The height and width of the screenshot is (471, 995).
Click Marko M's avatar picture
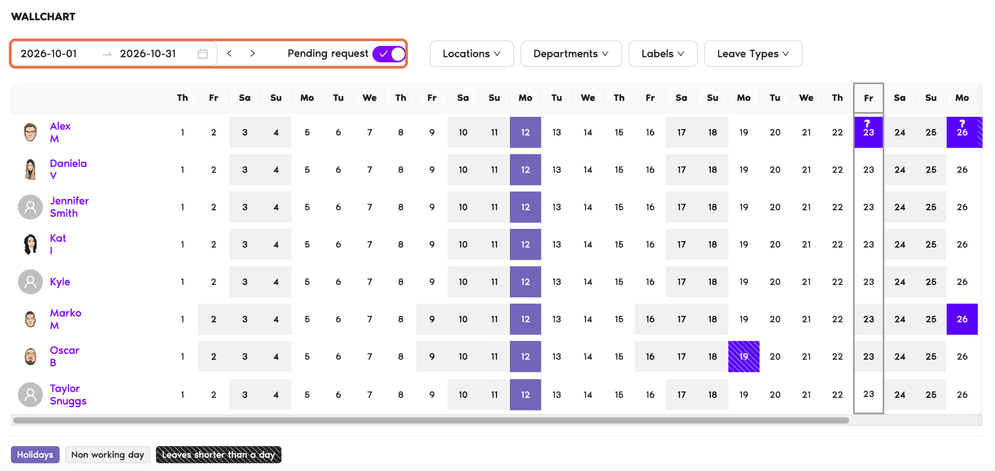pyautogui.click(x=30, y=319)
